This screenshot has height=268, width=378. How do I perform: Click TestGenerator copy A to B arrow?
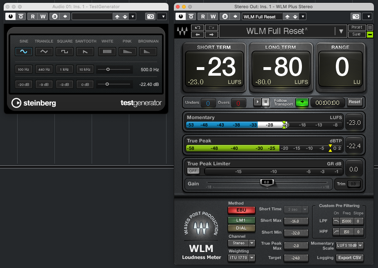tap(65, 16)
